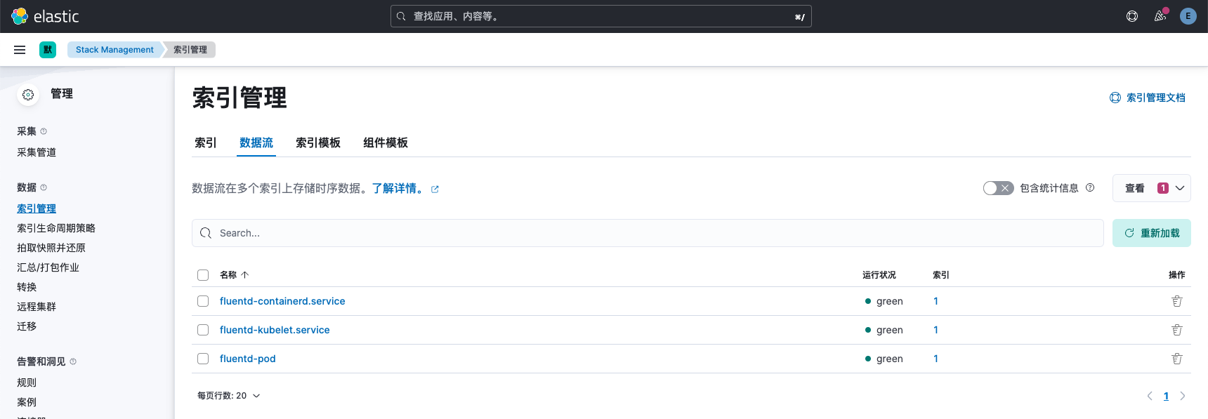Click the Elastic logo
1208x419 pixels.
45,16
